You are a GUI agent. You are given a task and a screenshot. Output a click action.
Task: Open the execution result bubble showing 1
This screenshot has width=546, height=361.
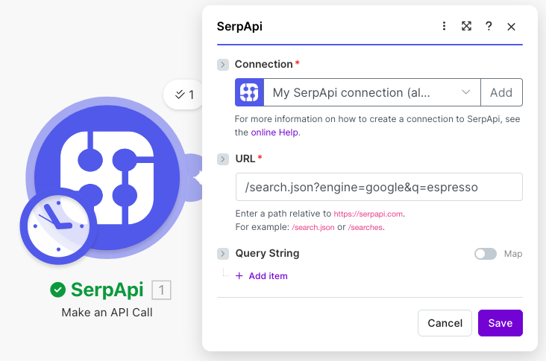coord(184,95)
